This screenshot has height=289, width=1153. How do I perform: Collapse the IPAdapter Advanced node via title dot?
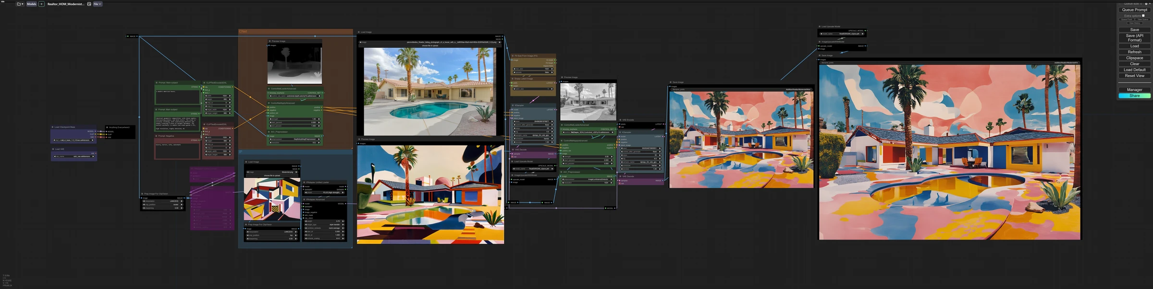305,199
